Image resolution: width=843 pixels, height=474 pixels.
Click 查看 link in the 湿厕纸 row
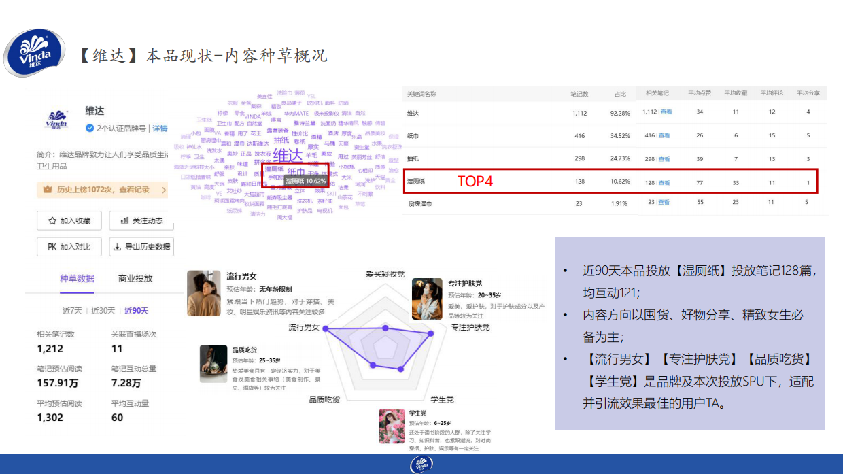(664, 182)
